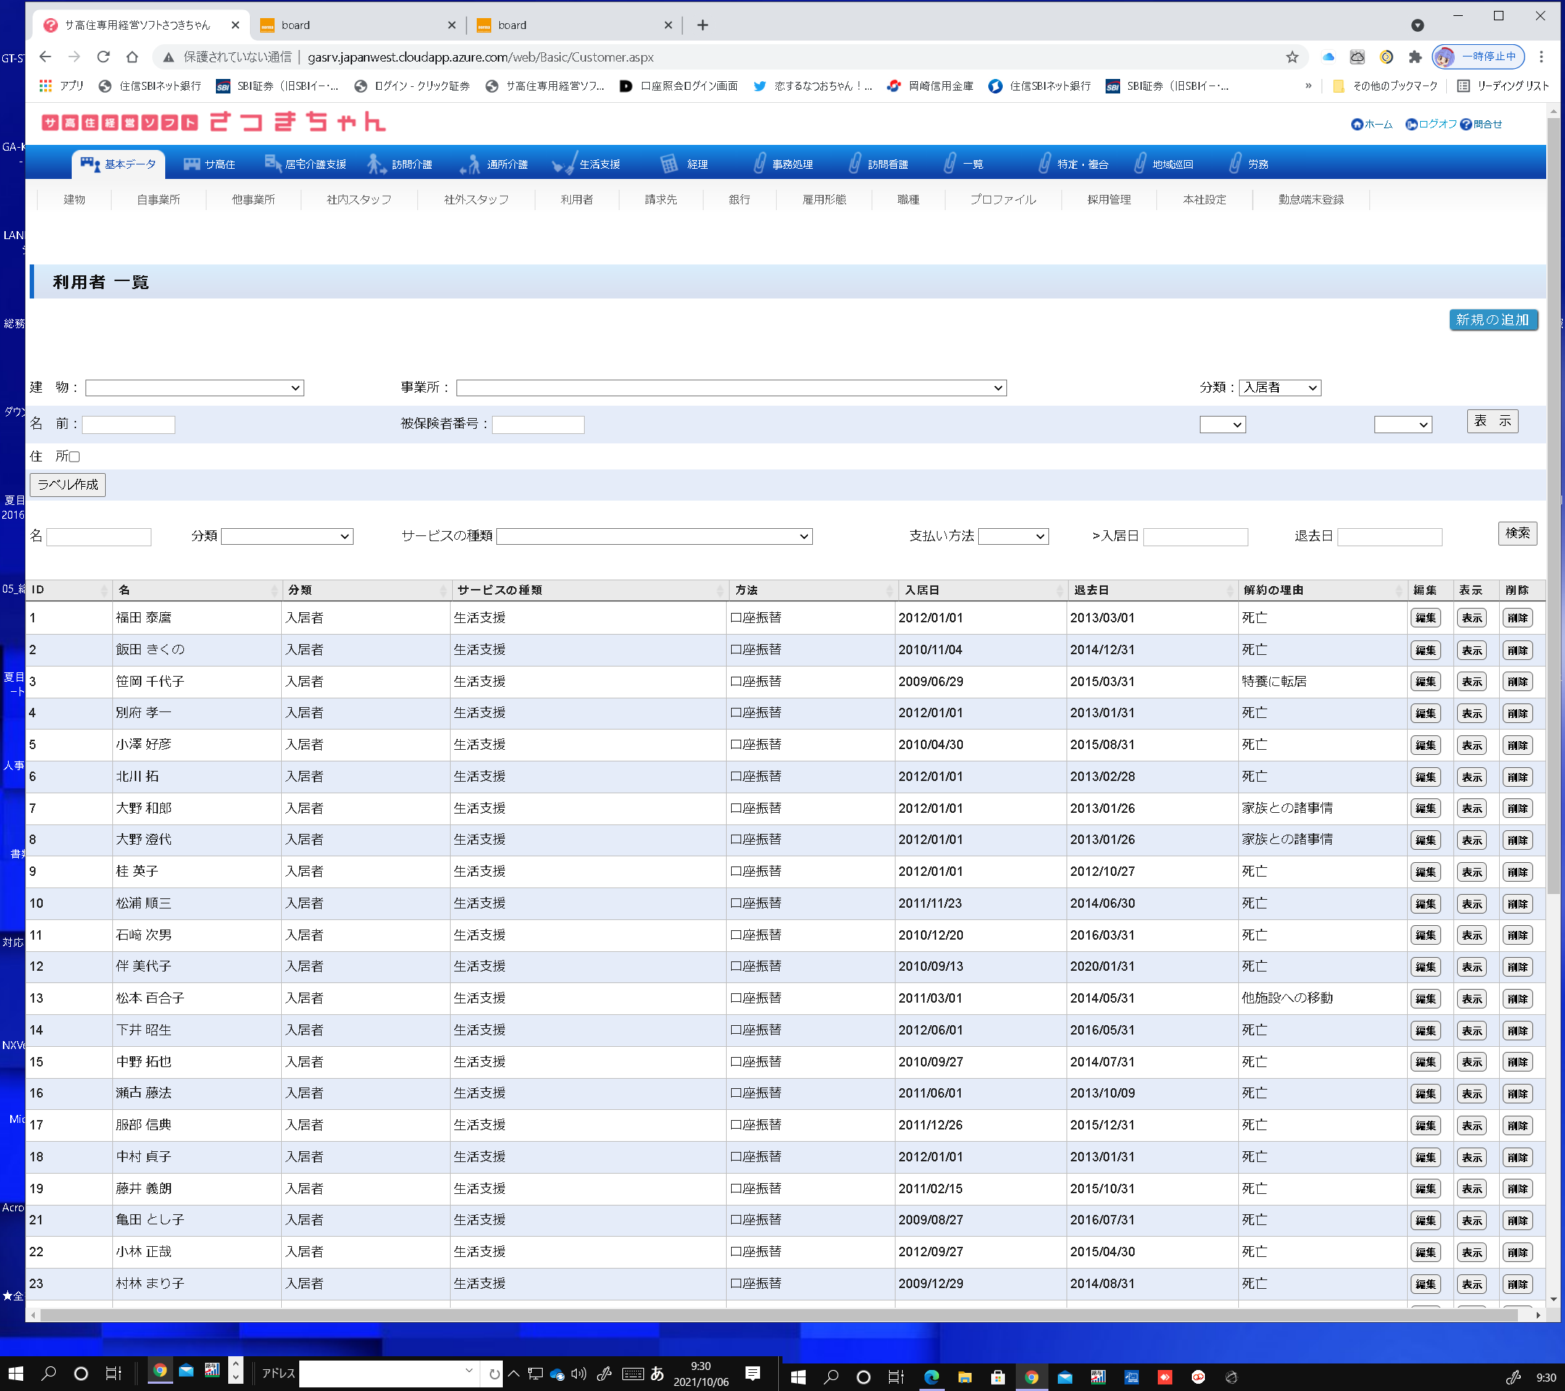Open the 支払い方法 dropdown
This screenshot has height=1391, width=1565.
click(x=1012, y=537)
